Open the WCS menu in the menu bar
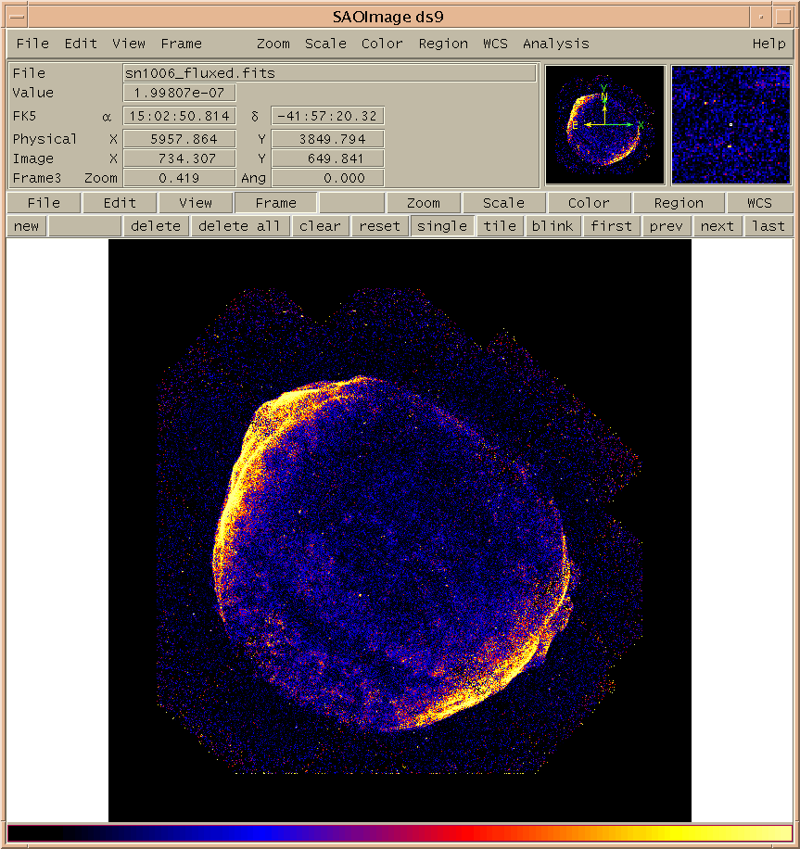Viewport: 800px width, 849px height. (x=495, y=44)
